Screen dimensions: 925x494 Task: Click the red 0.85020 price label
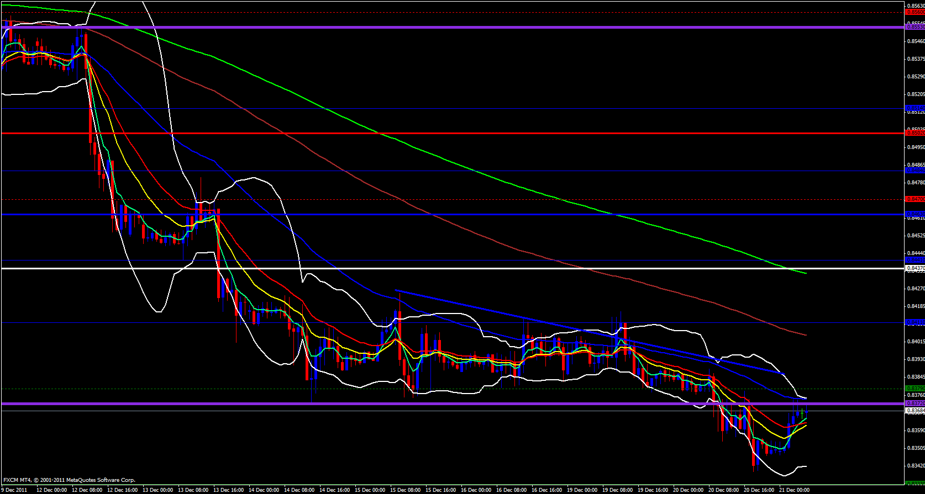(915, 132)
